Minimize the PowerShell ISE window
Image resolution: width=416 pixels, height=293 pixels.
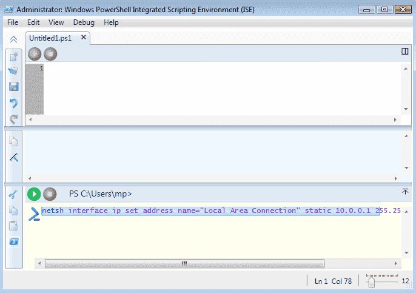click(367, 10)
